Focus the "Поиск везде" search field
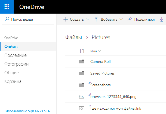The width and height of the screenshot is (166, 114). 28,19
